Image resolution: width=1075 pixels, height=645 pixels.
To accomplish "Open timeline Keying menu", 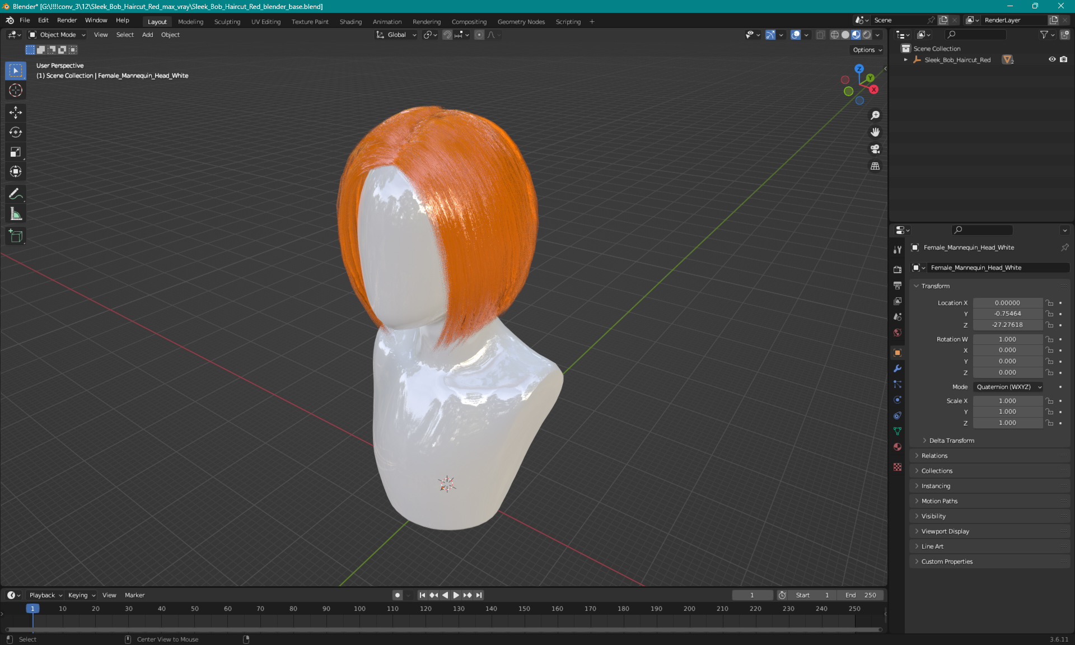I will click(x=81, y=595).
